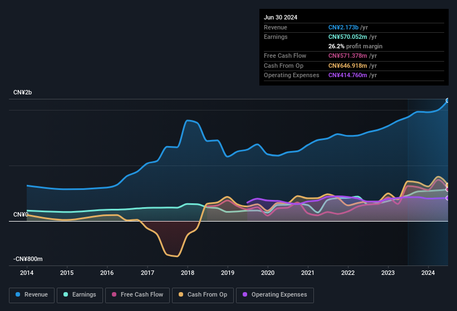
Task: Click the CN¥570.052m earnings value
Action: tap(348, 37)
